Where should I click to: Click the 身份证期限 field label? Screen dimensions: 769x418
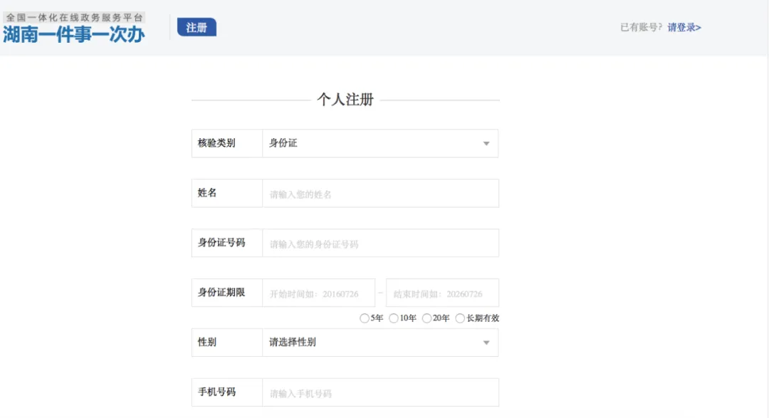tap(221, 293)
